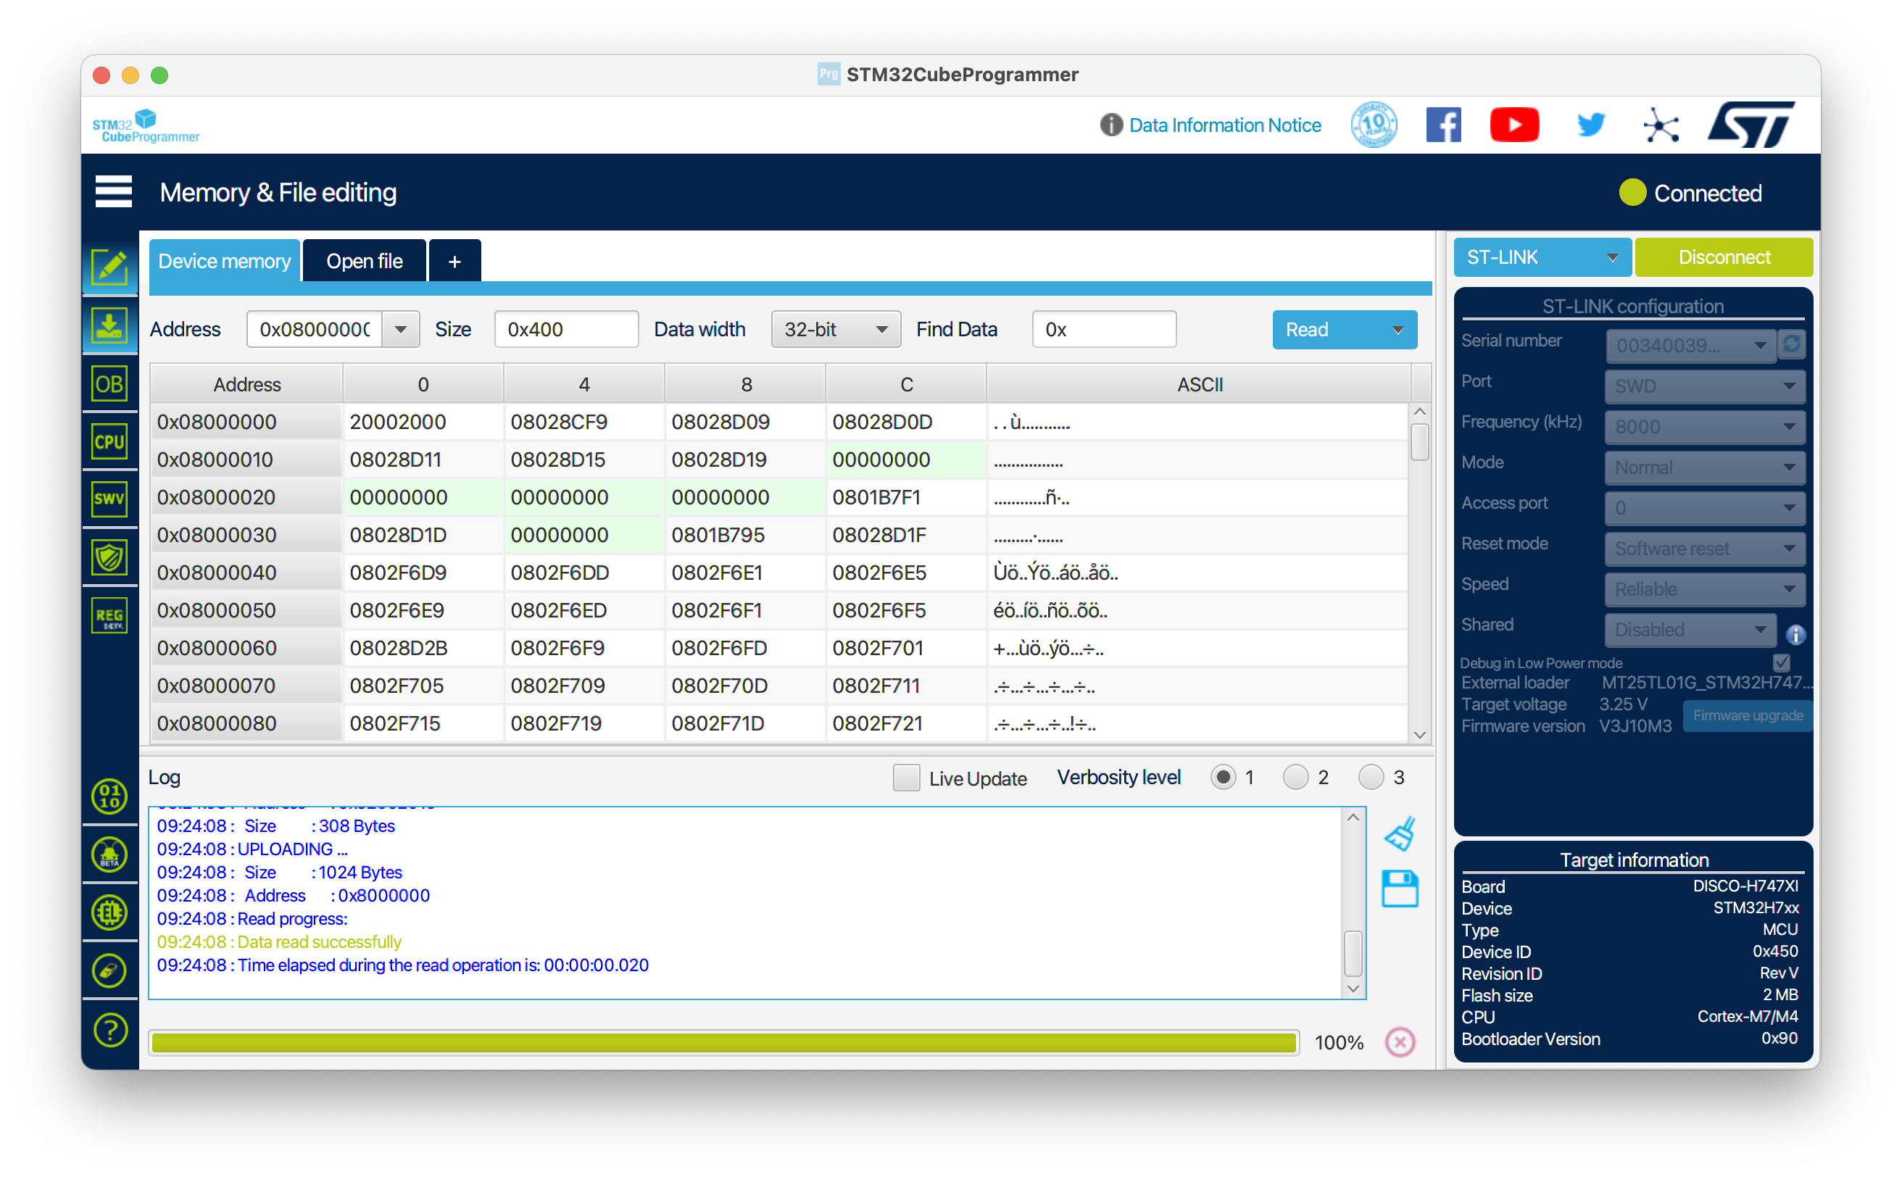Select Verbosity level 2 radio button
The height and width of the screenshot is (1177, 1902).
click(1295, 777)
